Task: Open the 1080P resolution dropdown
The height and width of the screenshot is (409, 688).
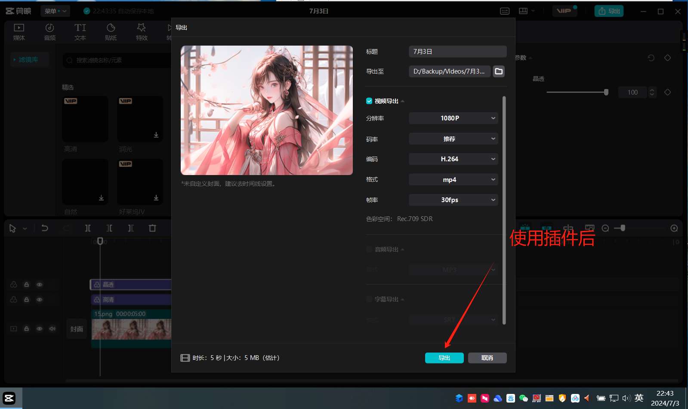Action: tap(453, 118)
